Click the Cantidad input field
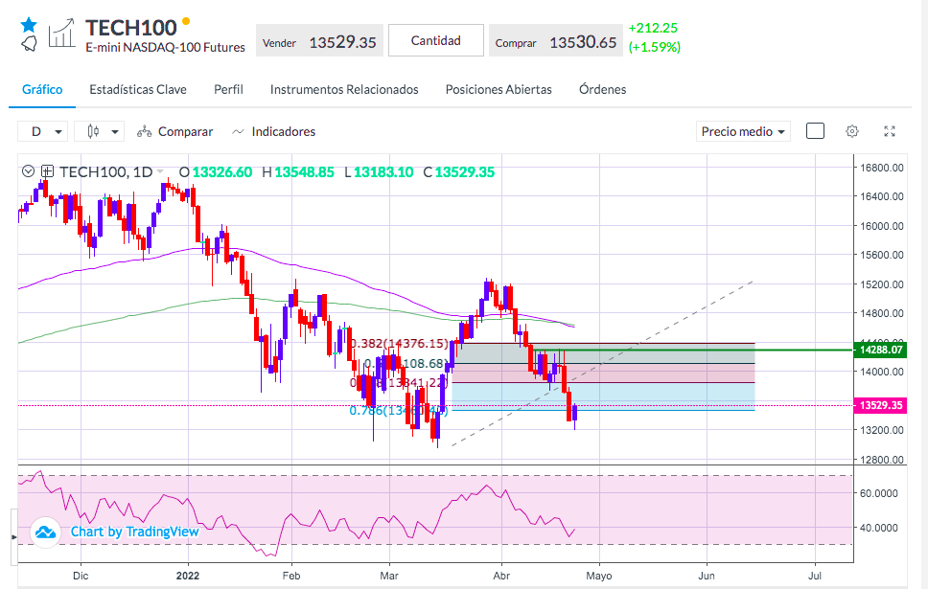The height and width of the screenshot is (589, 928). click(x=436, y=40)
